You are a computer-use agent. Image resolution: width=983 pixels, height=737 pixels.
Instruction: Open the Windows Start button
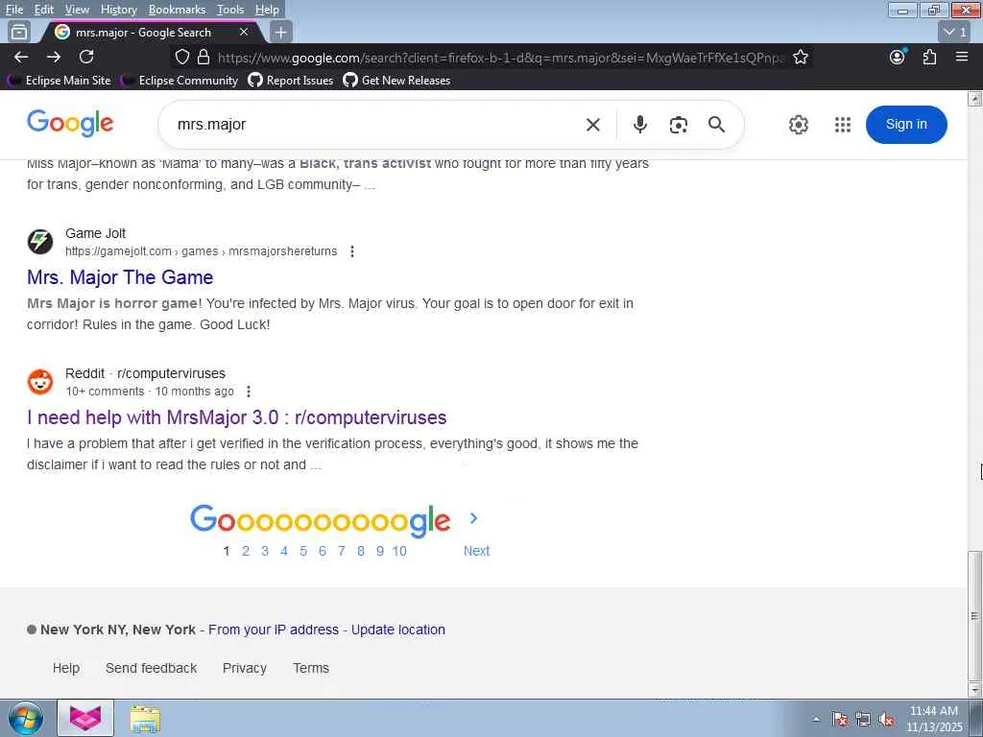pyautogui.click(x=26, y=718)
